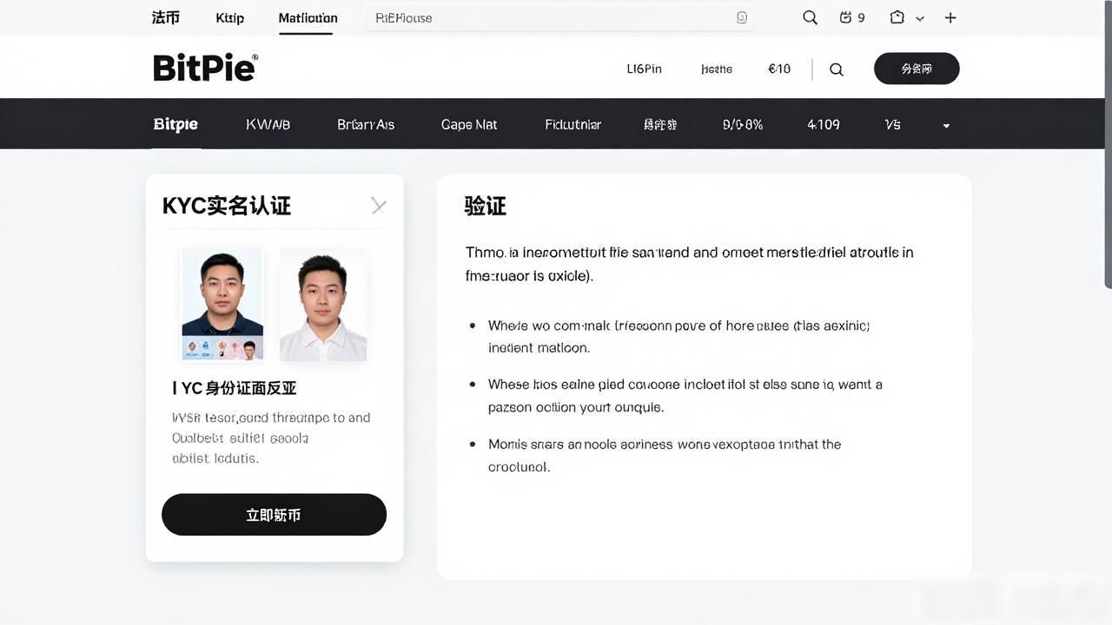Select Bitpie in the dark navigation bar
Image resolution: width=1112 pixels, height=625 pixels.
tap(175, 124)
